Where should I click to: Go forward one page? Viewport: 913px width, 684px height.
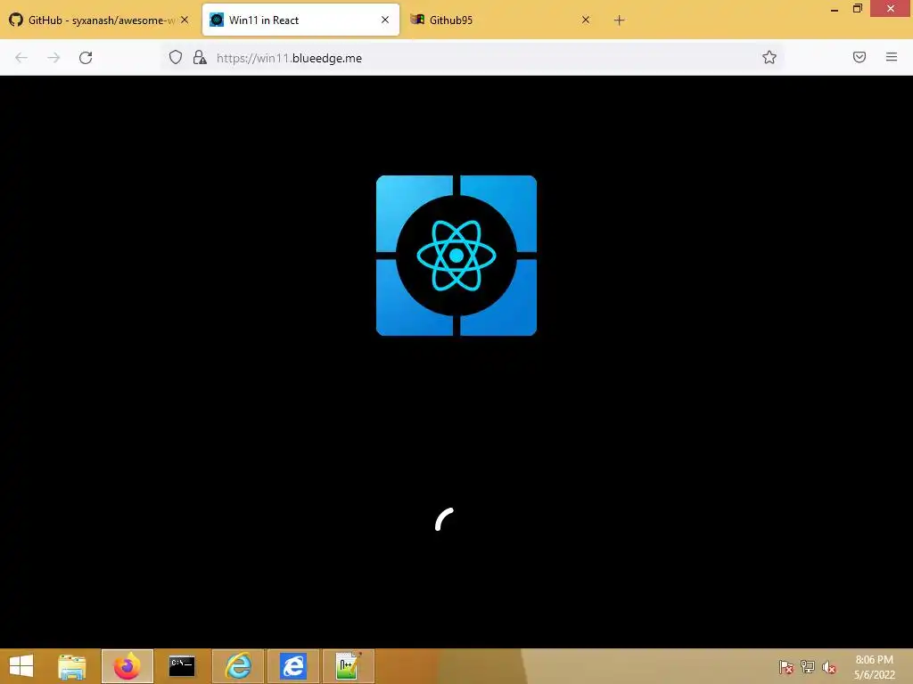click(53, 58)
